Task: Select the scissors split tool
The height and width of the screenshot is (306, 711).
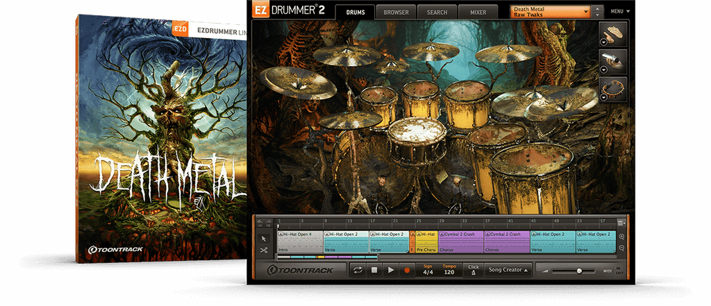Action: tap(263, 250)
